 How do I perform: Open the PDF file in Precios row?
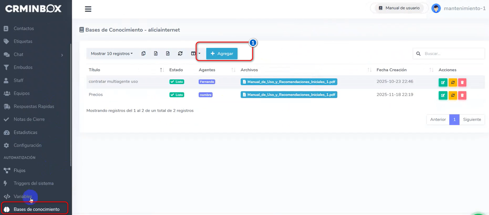(x=289, y=95)
